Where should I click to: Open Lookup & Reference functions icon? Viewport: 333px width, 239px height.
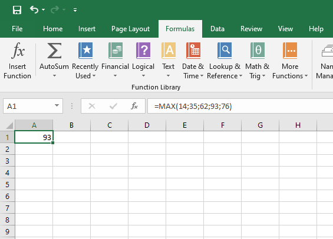(x=225, y=51)
